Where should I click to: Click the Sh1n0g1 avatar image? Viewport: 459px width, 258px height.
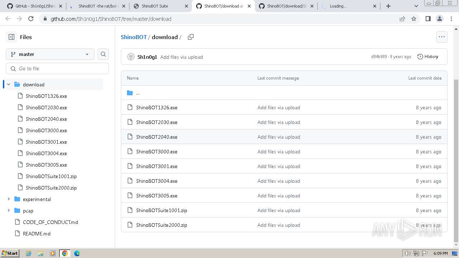[131, 57]
